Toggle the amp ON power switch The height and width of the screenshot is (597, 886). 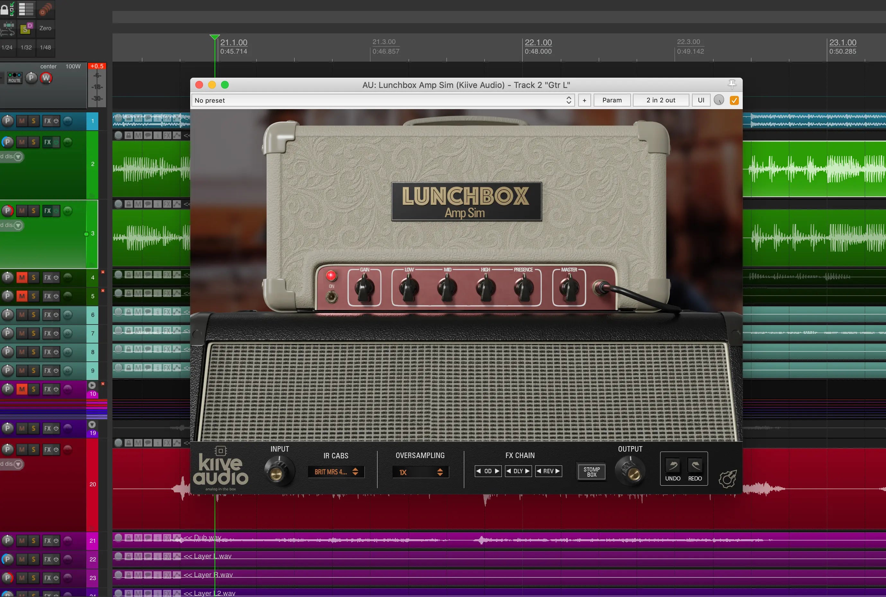coord(332,297)
